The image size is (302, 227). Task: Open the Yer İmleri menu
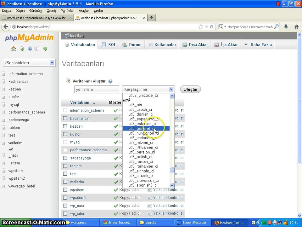click(68, 11)
